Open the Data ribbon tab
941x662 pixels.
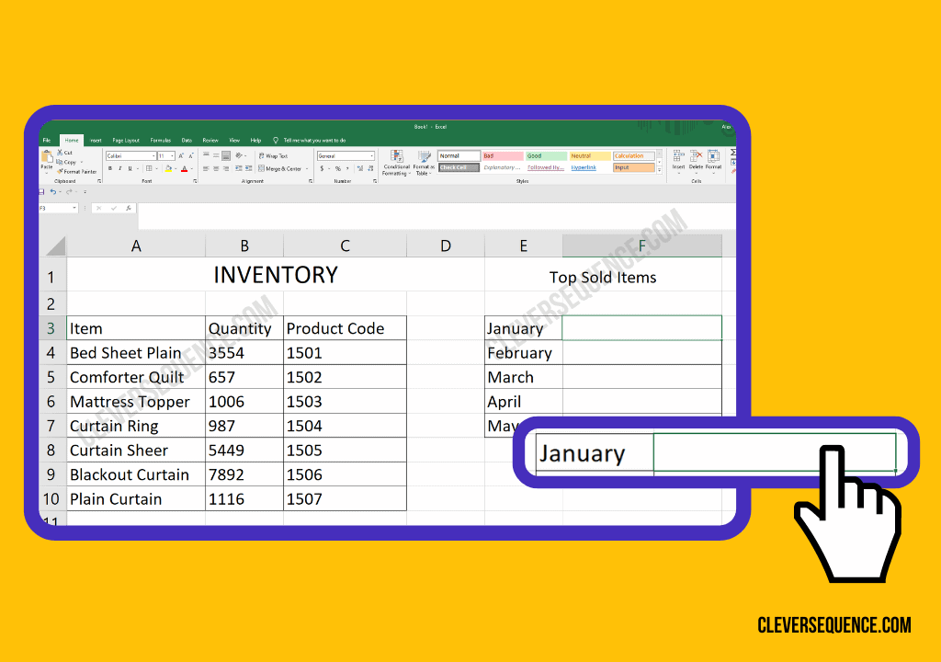click(x=187, y=140)
